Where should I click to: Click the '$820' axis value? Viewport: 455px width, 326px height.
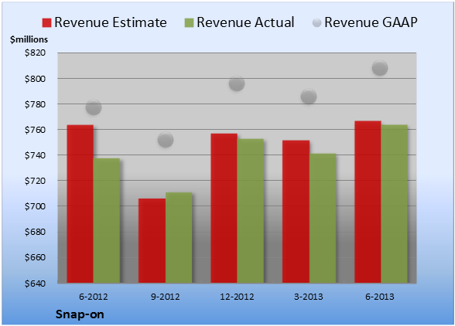pyautogui.click(x=35, y=53)
